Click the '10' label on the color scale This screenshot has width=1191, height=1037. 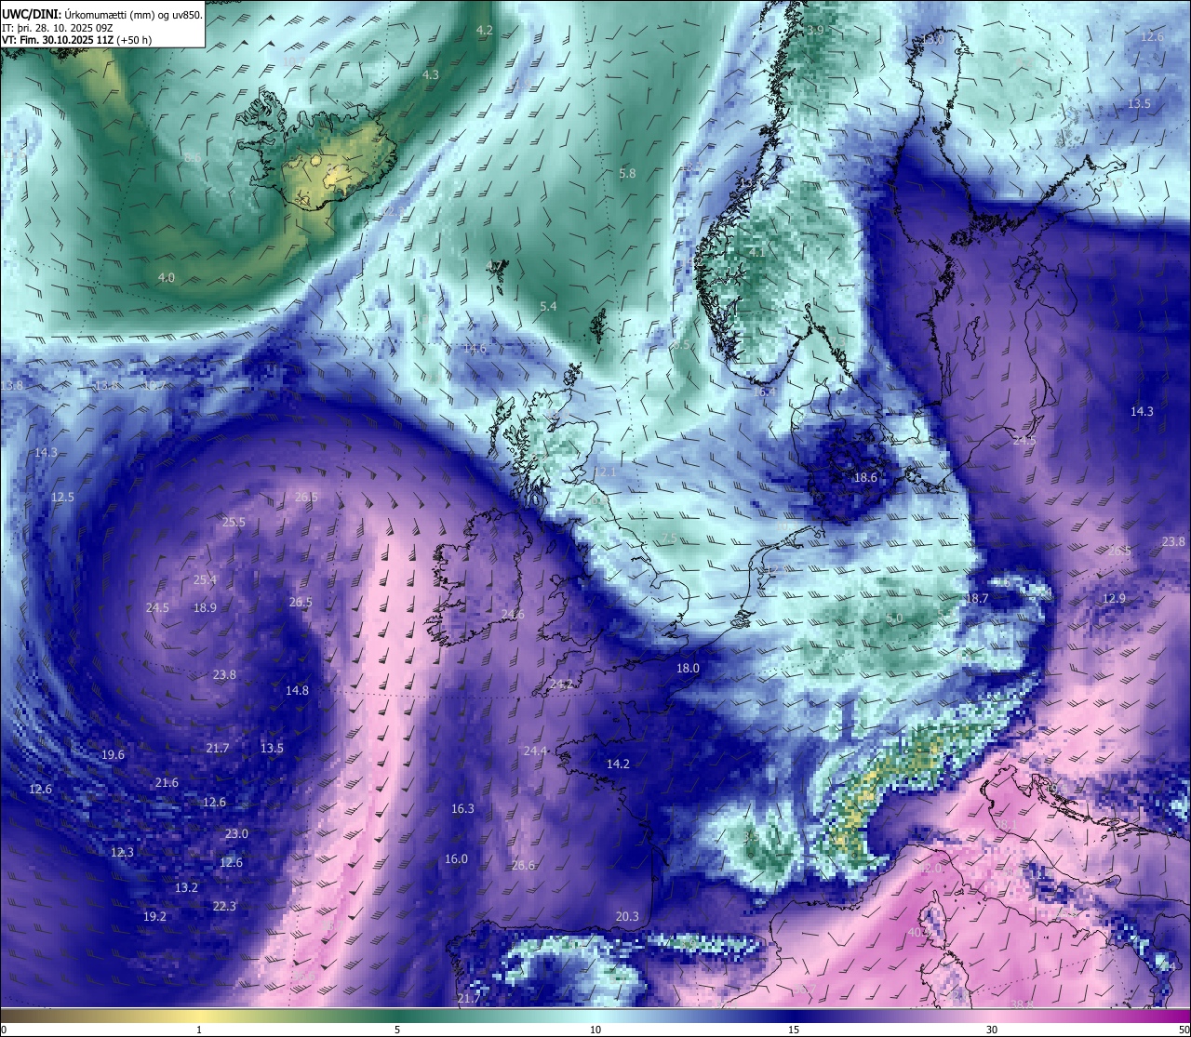pyautogui.click(x=595, y=1030)
